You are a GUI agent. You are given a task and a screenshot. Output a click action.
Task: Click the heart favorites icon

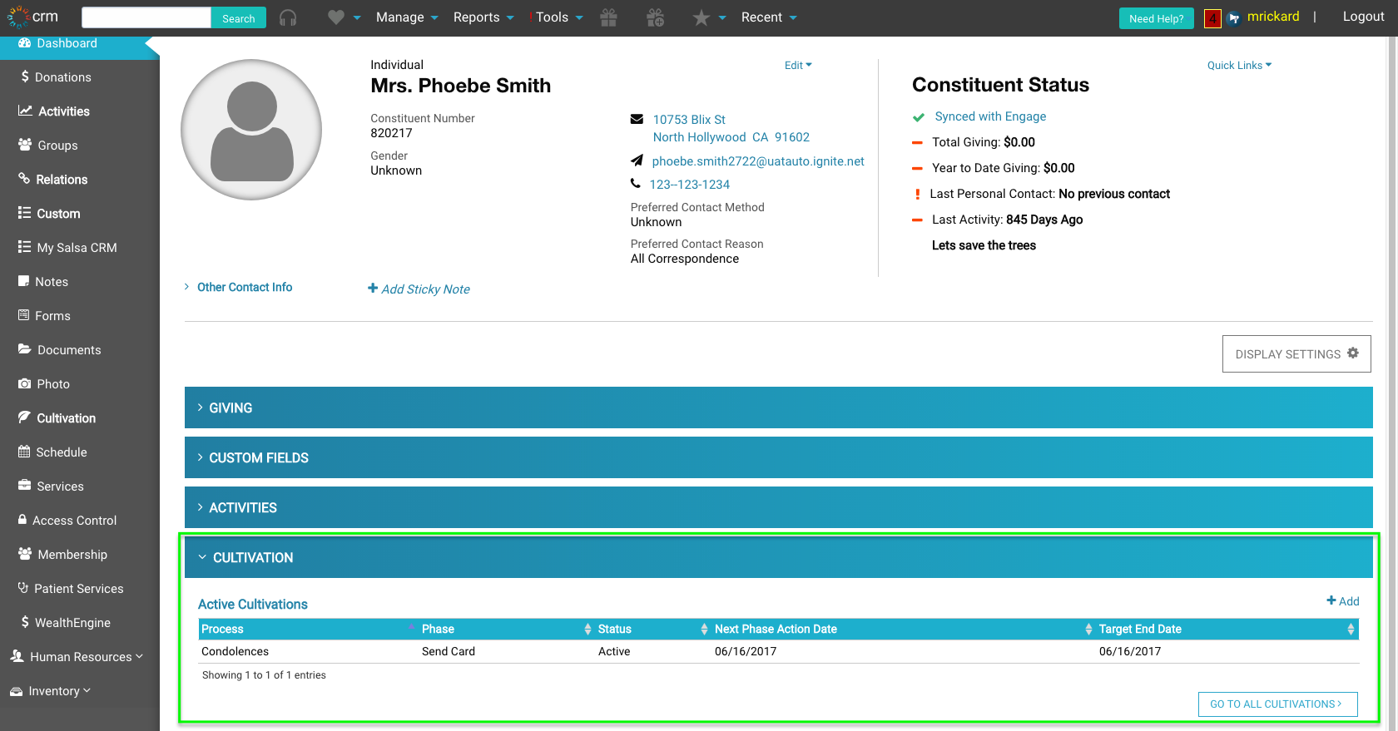tap(336, 17)
